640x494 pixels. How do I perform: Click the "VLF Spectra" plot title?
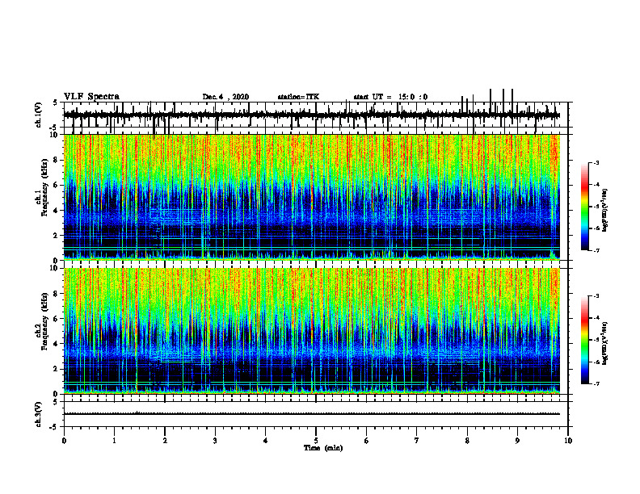(x=91, y=97)
